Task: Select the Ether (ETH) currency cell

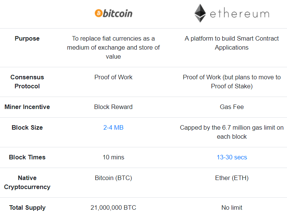Action: click(232, 178)
